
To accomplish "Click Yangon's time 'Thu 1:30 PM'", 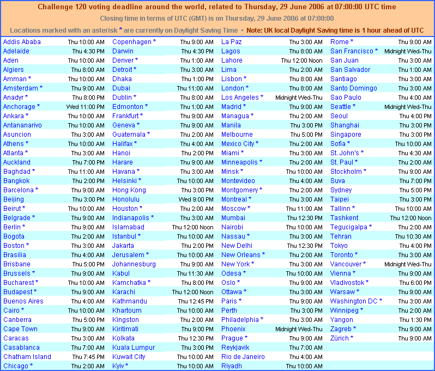I will click(415, 320).
